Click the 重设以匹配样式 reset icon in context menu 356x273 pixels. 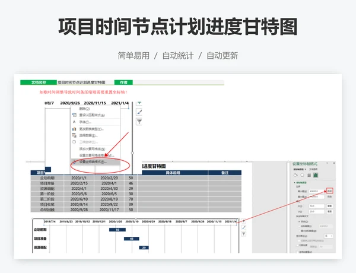click(74, 115)
